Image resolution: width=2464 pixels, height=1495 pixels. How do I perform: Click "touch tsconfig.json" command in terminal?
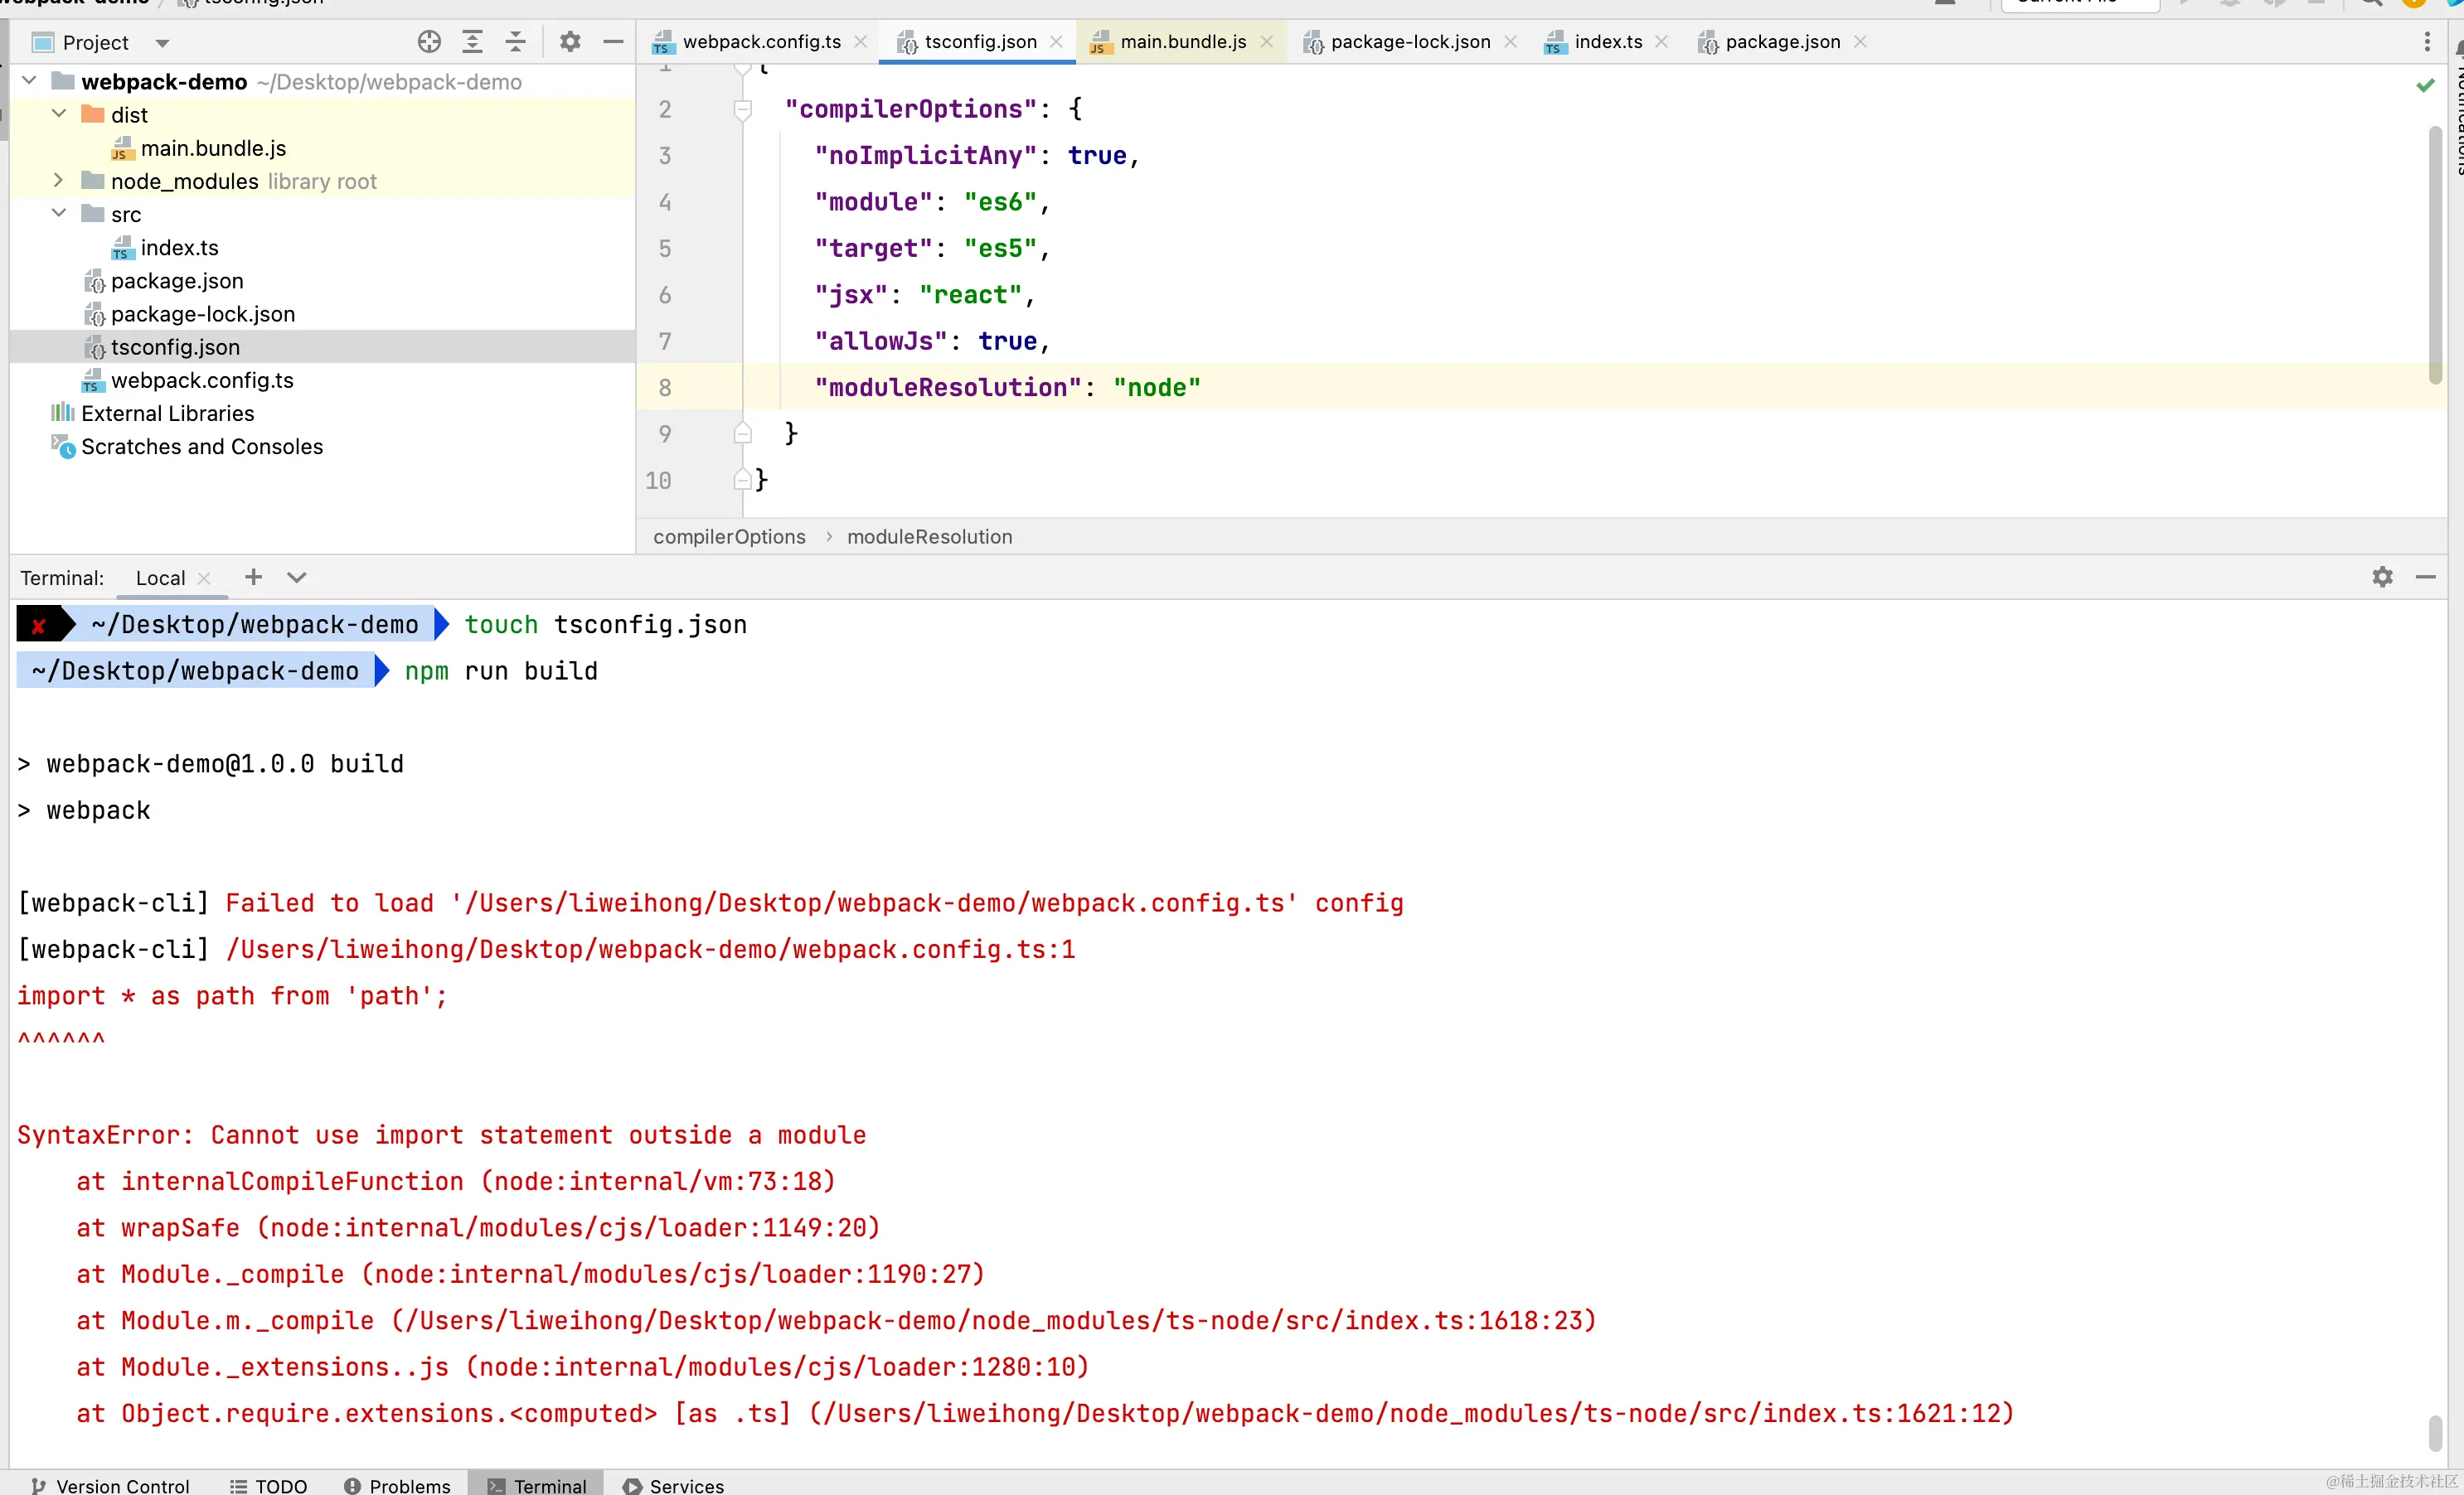coord(606,625)
